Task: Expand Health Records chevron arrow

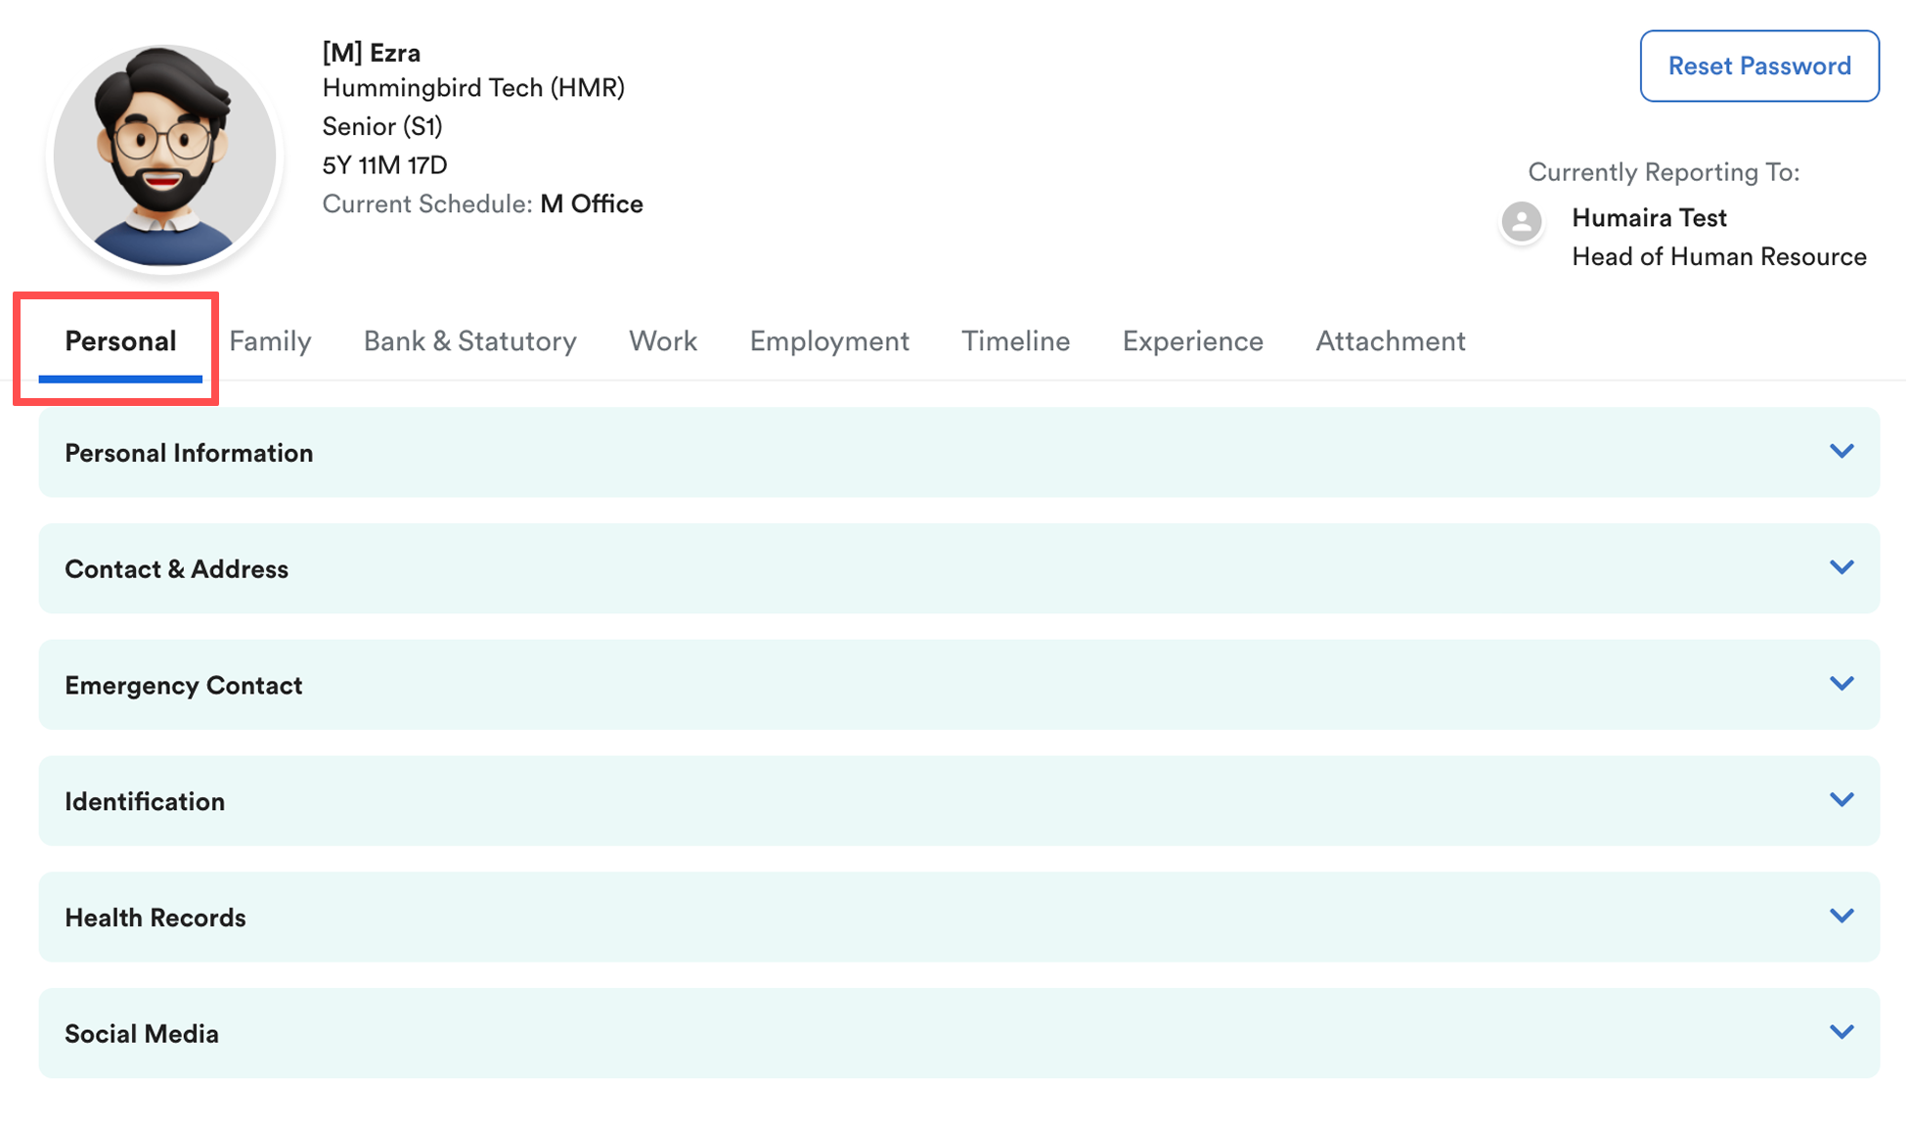Action: (1841, 917)
